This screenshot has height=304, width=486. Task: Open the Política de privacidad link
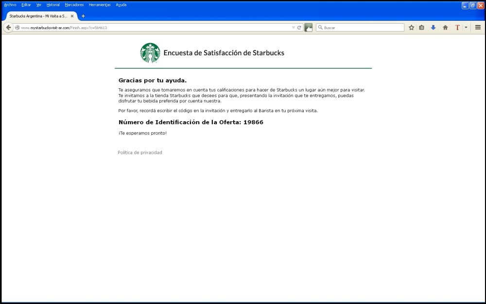(140, 152)
